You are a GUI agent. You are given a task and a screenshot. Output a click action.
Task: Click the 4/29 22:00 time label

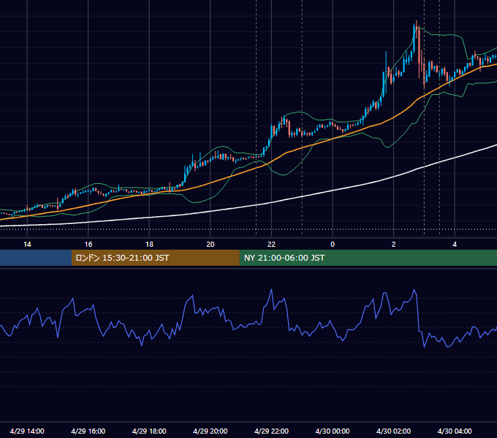271,431
